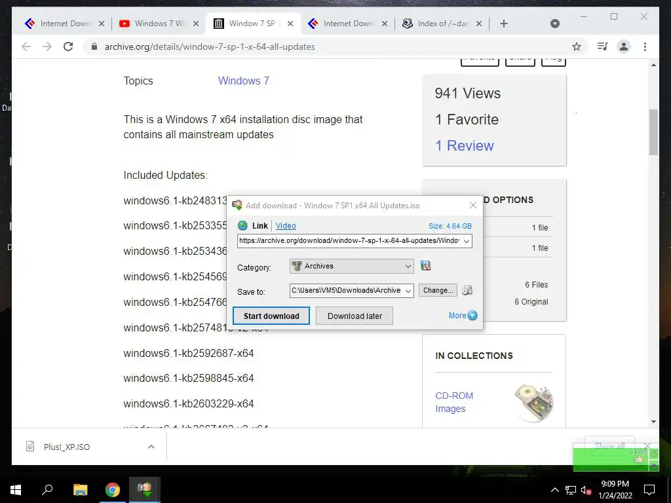Click the Link globe icon

(x=242, y=225)
